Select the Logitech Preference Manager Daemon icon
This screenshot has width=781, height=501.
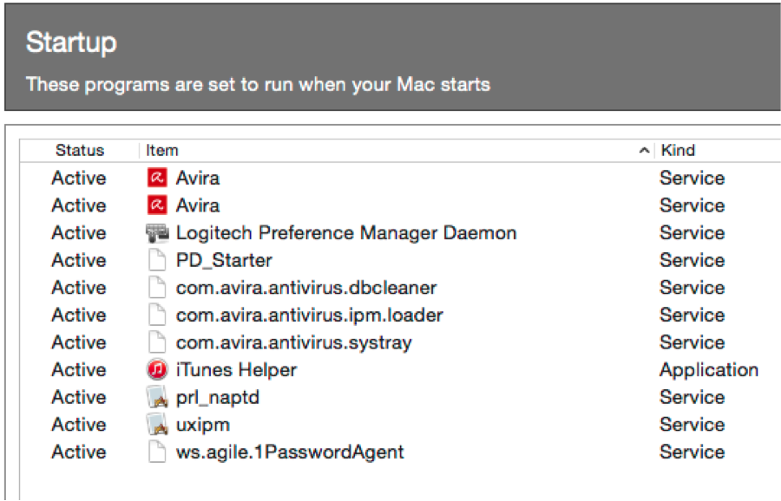[x=157, y=233]
